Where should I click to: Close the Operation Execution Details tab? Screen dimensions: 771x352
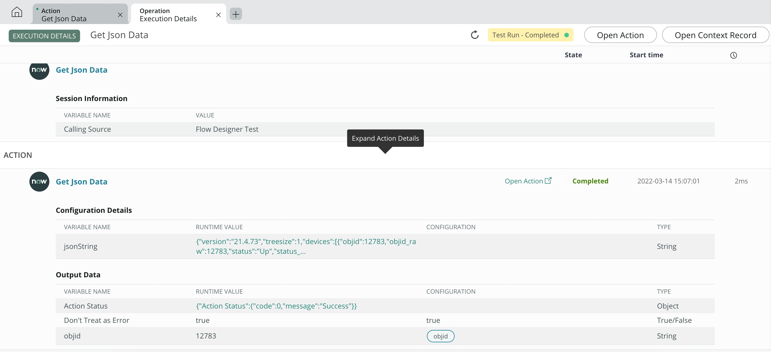pos(218,14)
